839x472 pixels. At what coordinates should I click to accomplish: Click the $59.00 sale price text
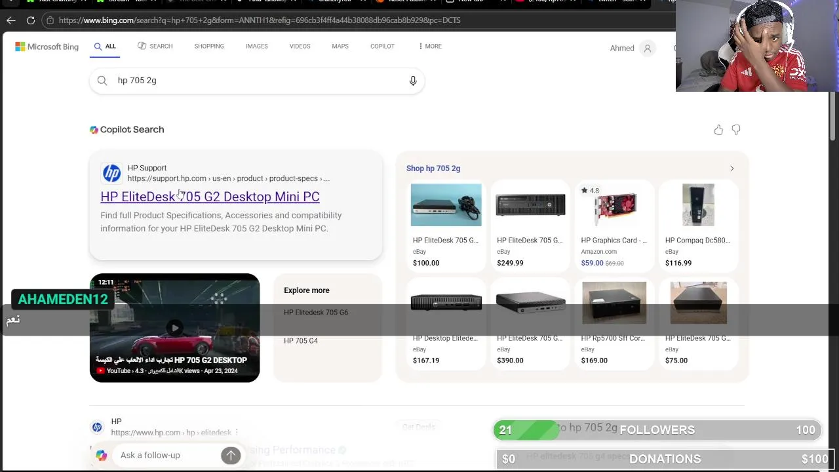[x=592, y=263]
